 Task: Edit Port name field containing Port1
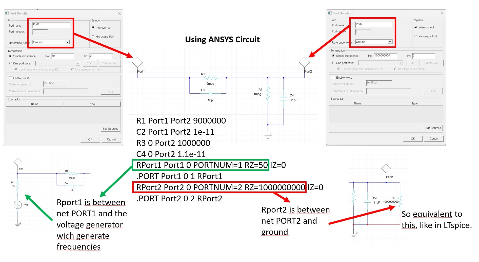(51, 25)
